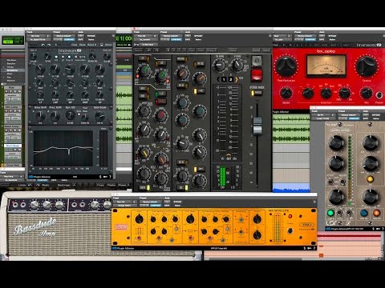
Task: Click the left arrow beside channel number 1
Action: click(218, 79)
